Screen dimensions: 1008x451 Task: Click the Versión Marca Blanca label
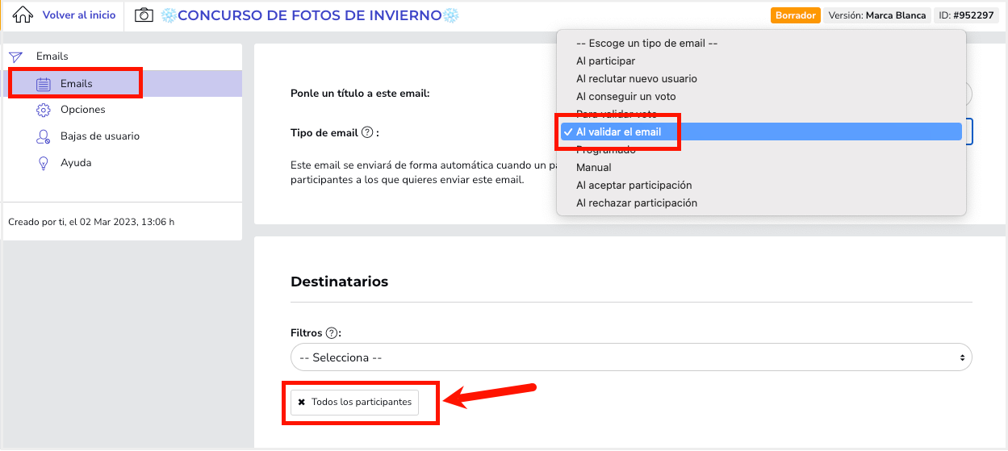[x=878, y=15]
